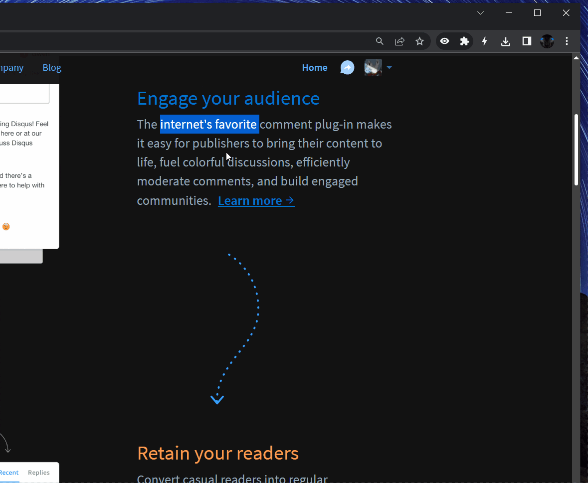Image resolution: width=588 pixels, height=483 pixels.
Task: Bookmark this tab with the star icon
Action: 419,41
